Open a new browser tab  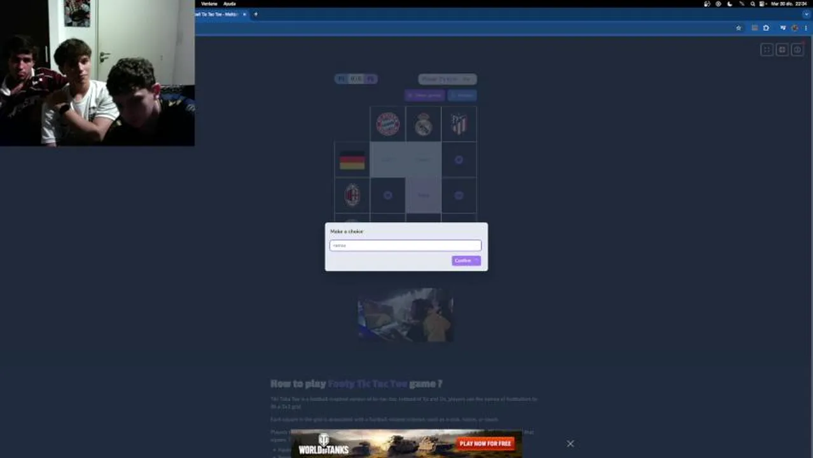coord(256,14)
